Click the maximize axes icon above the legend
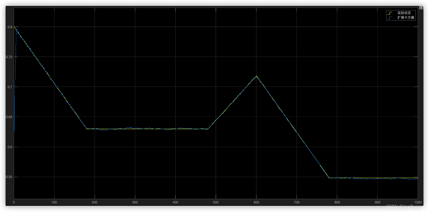Image resolution: width=429 pixels, height=212 pixels. (421, 8)
